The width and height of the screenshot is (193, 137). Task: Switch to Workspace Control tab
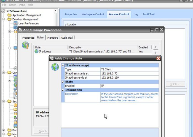93,14
